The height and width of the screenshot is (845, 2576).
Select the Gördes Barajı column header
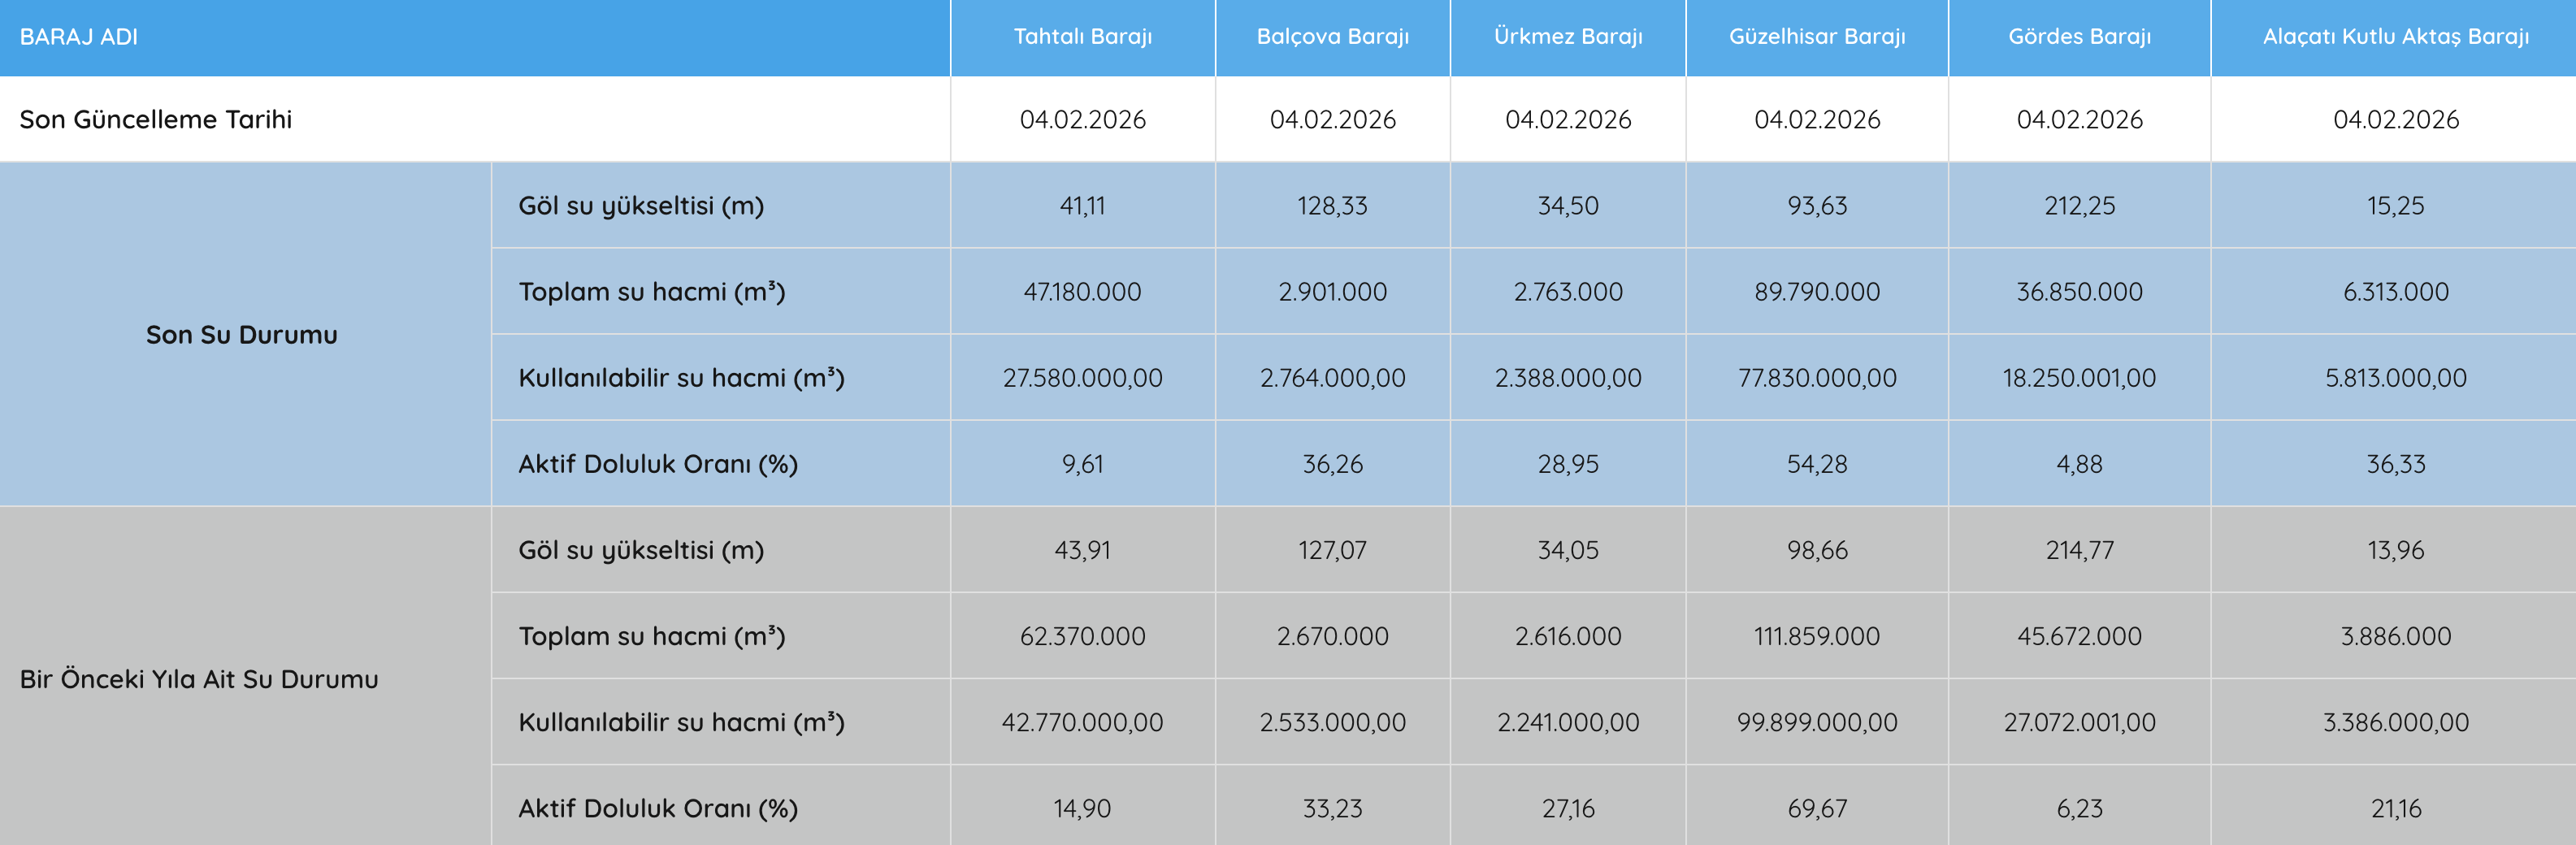click(x=2079, y=37)
